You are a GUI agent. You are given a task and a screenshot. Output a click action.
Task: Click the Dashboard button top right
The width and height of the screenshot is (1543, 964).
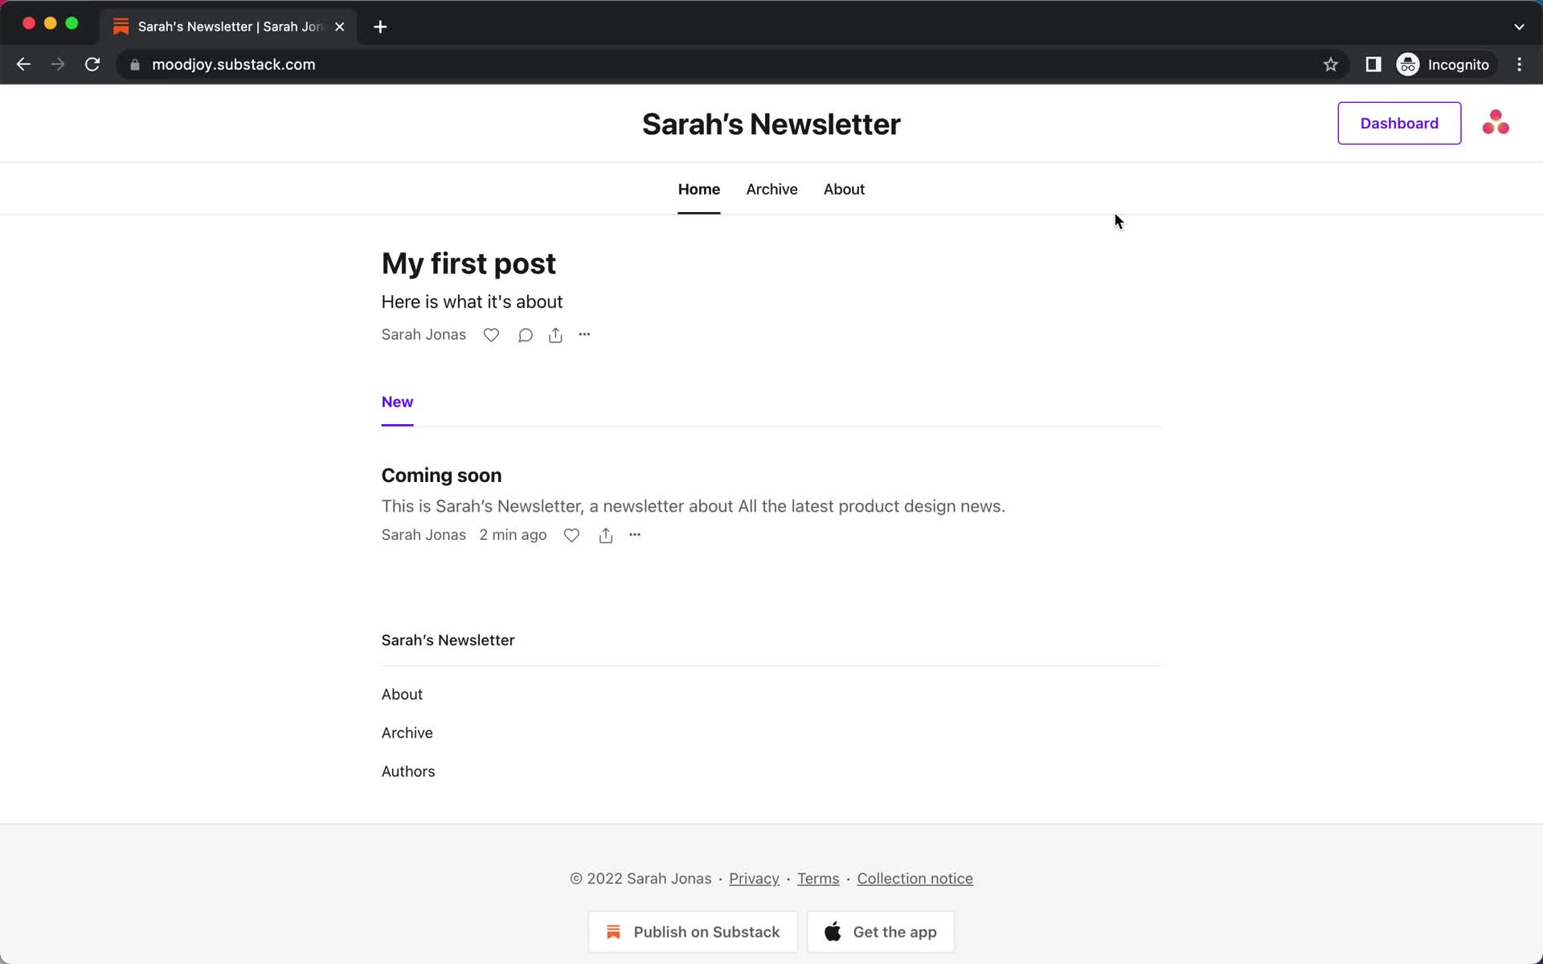tap(1400, 123)
